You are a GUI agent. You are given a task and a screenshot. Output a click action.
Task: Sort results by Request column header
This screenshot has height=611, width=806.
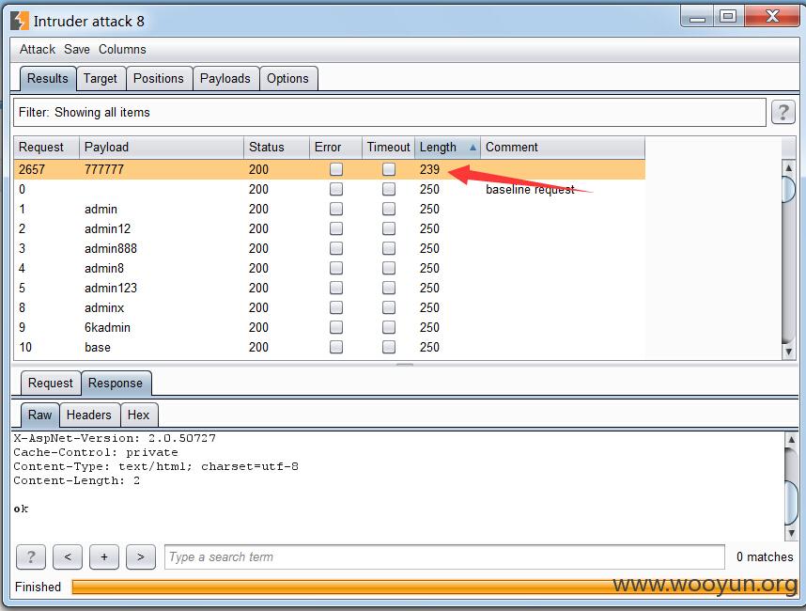(46, 147)
